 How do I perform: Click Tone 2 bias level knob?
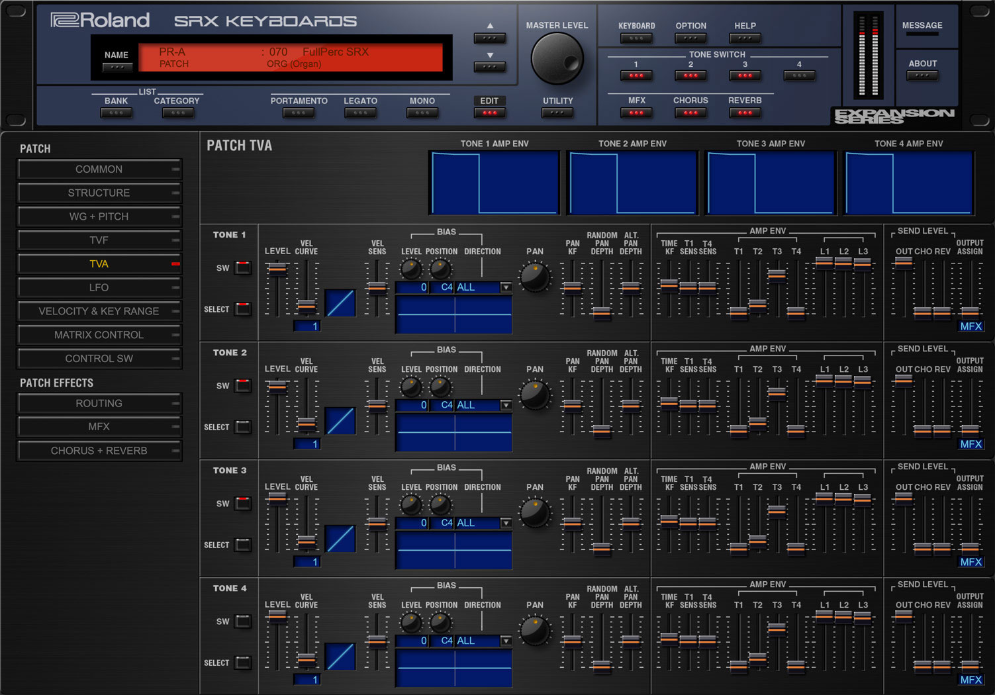pos(411,387)
